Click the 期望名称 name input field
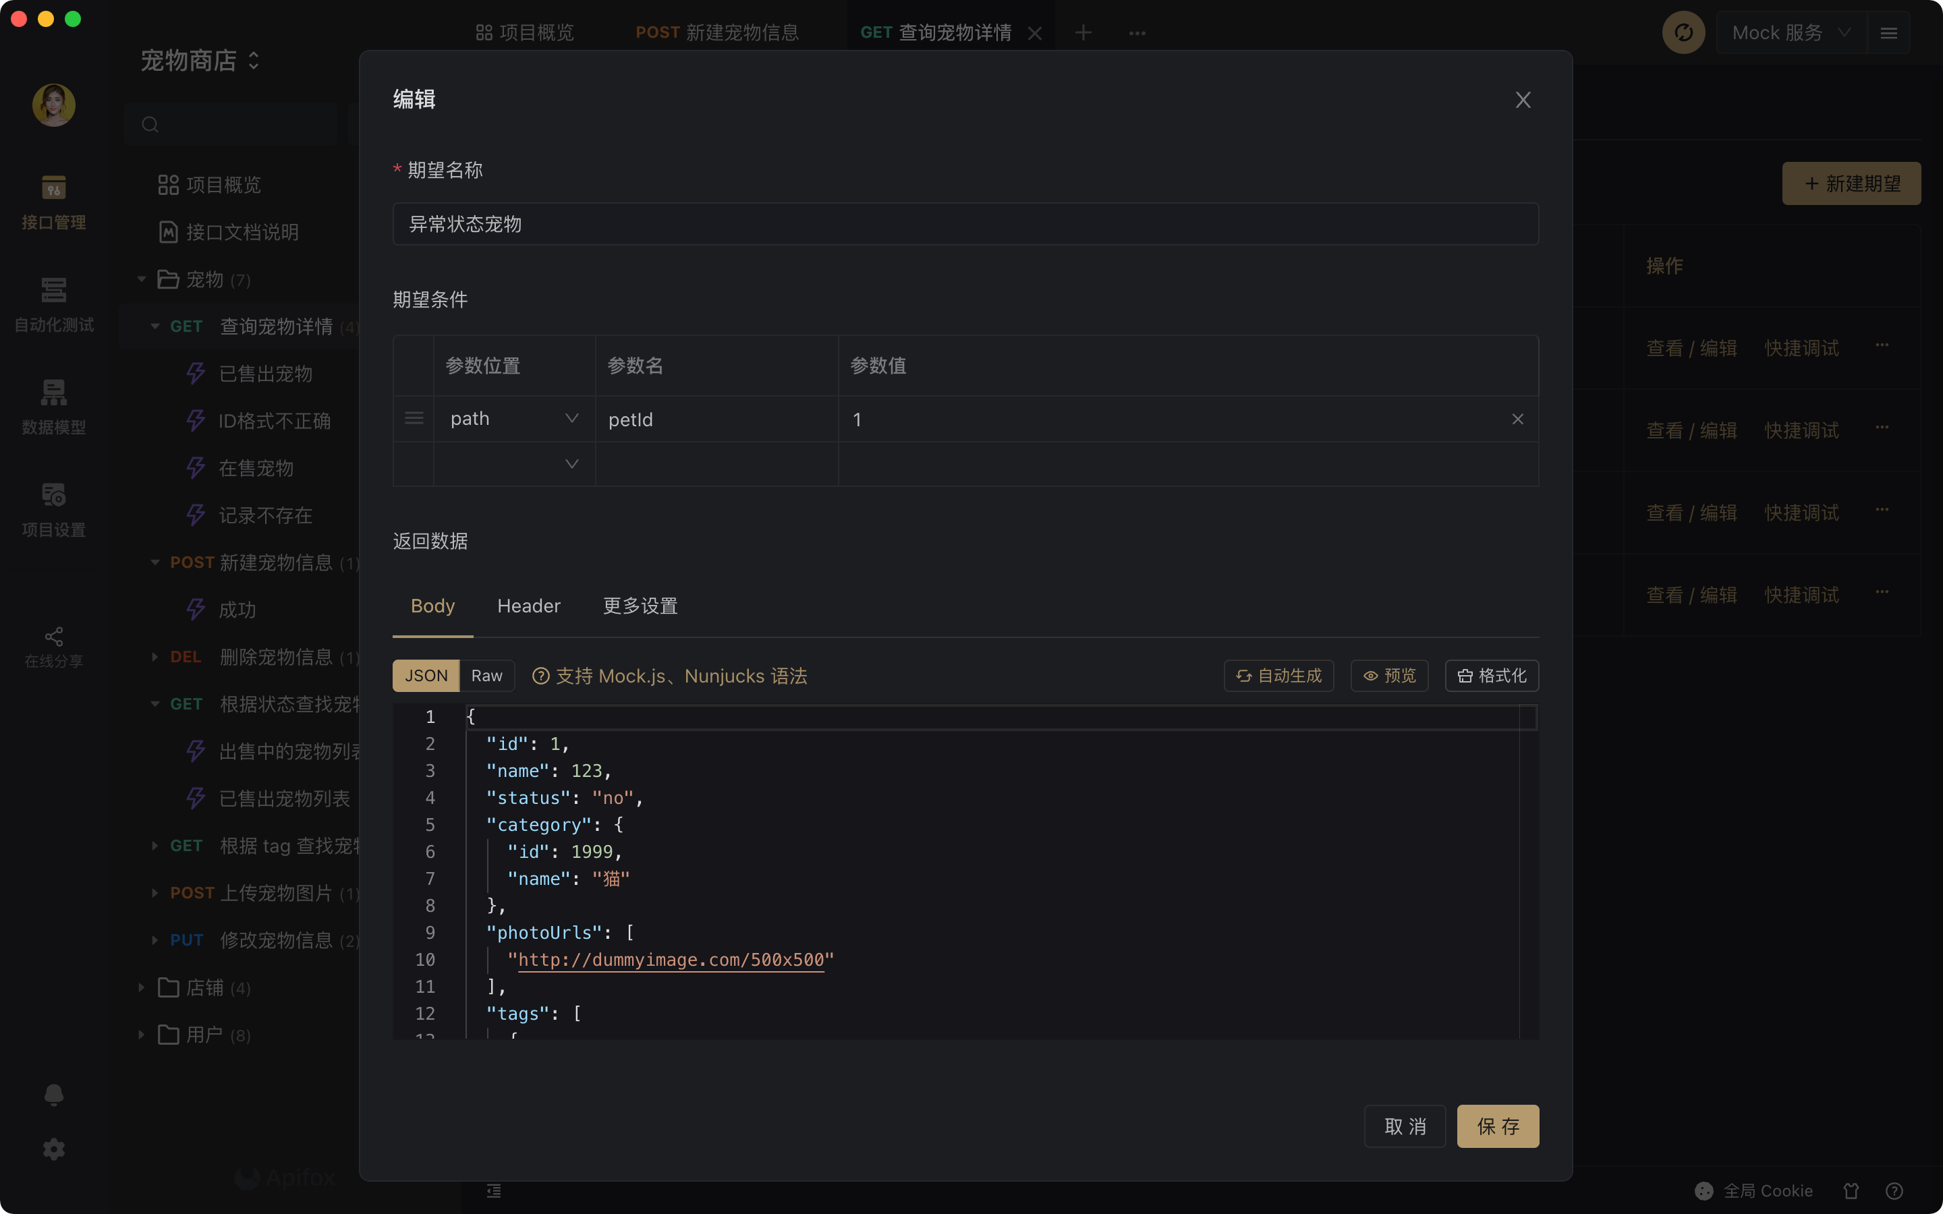This screenshot has width=1943, height=1214. point(963,224)
